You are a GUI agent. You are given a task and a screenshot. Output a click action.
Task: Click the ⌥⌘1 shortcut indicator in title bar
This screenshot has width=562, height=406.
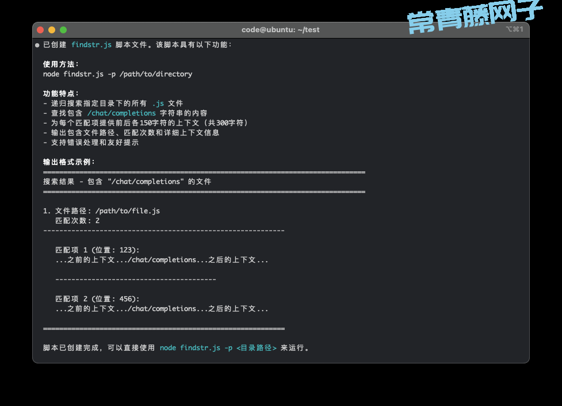(514, 29)
